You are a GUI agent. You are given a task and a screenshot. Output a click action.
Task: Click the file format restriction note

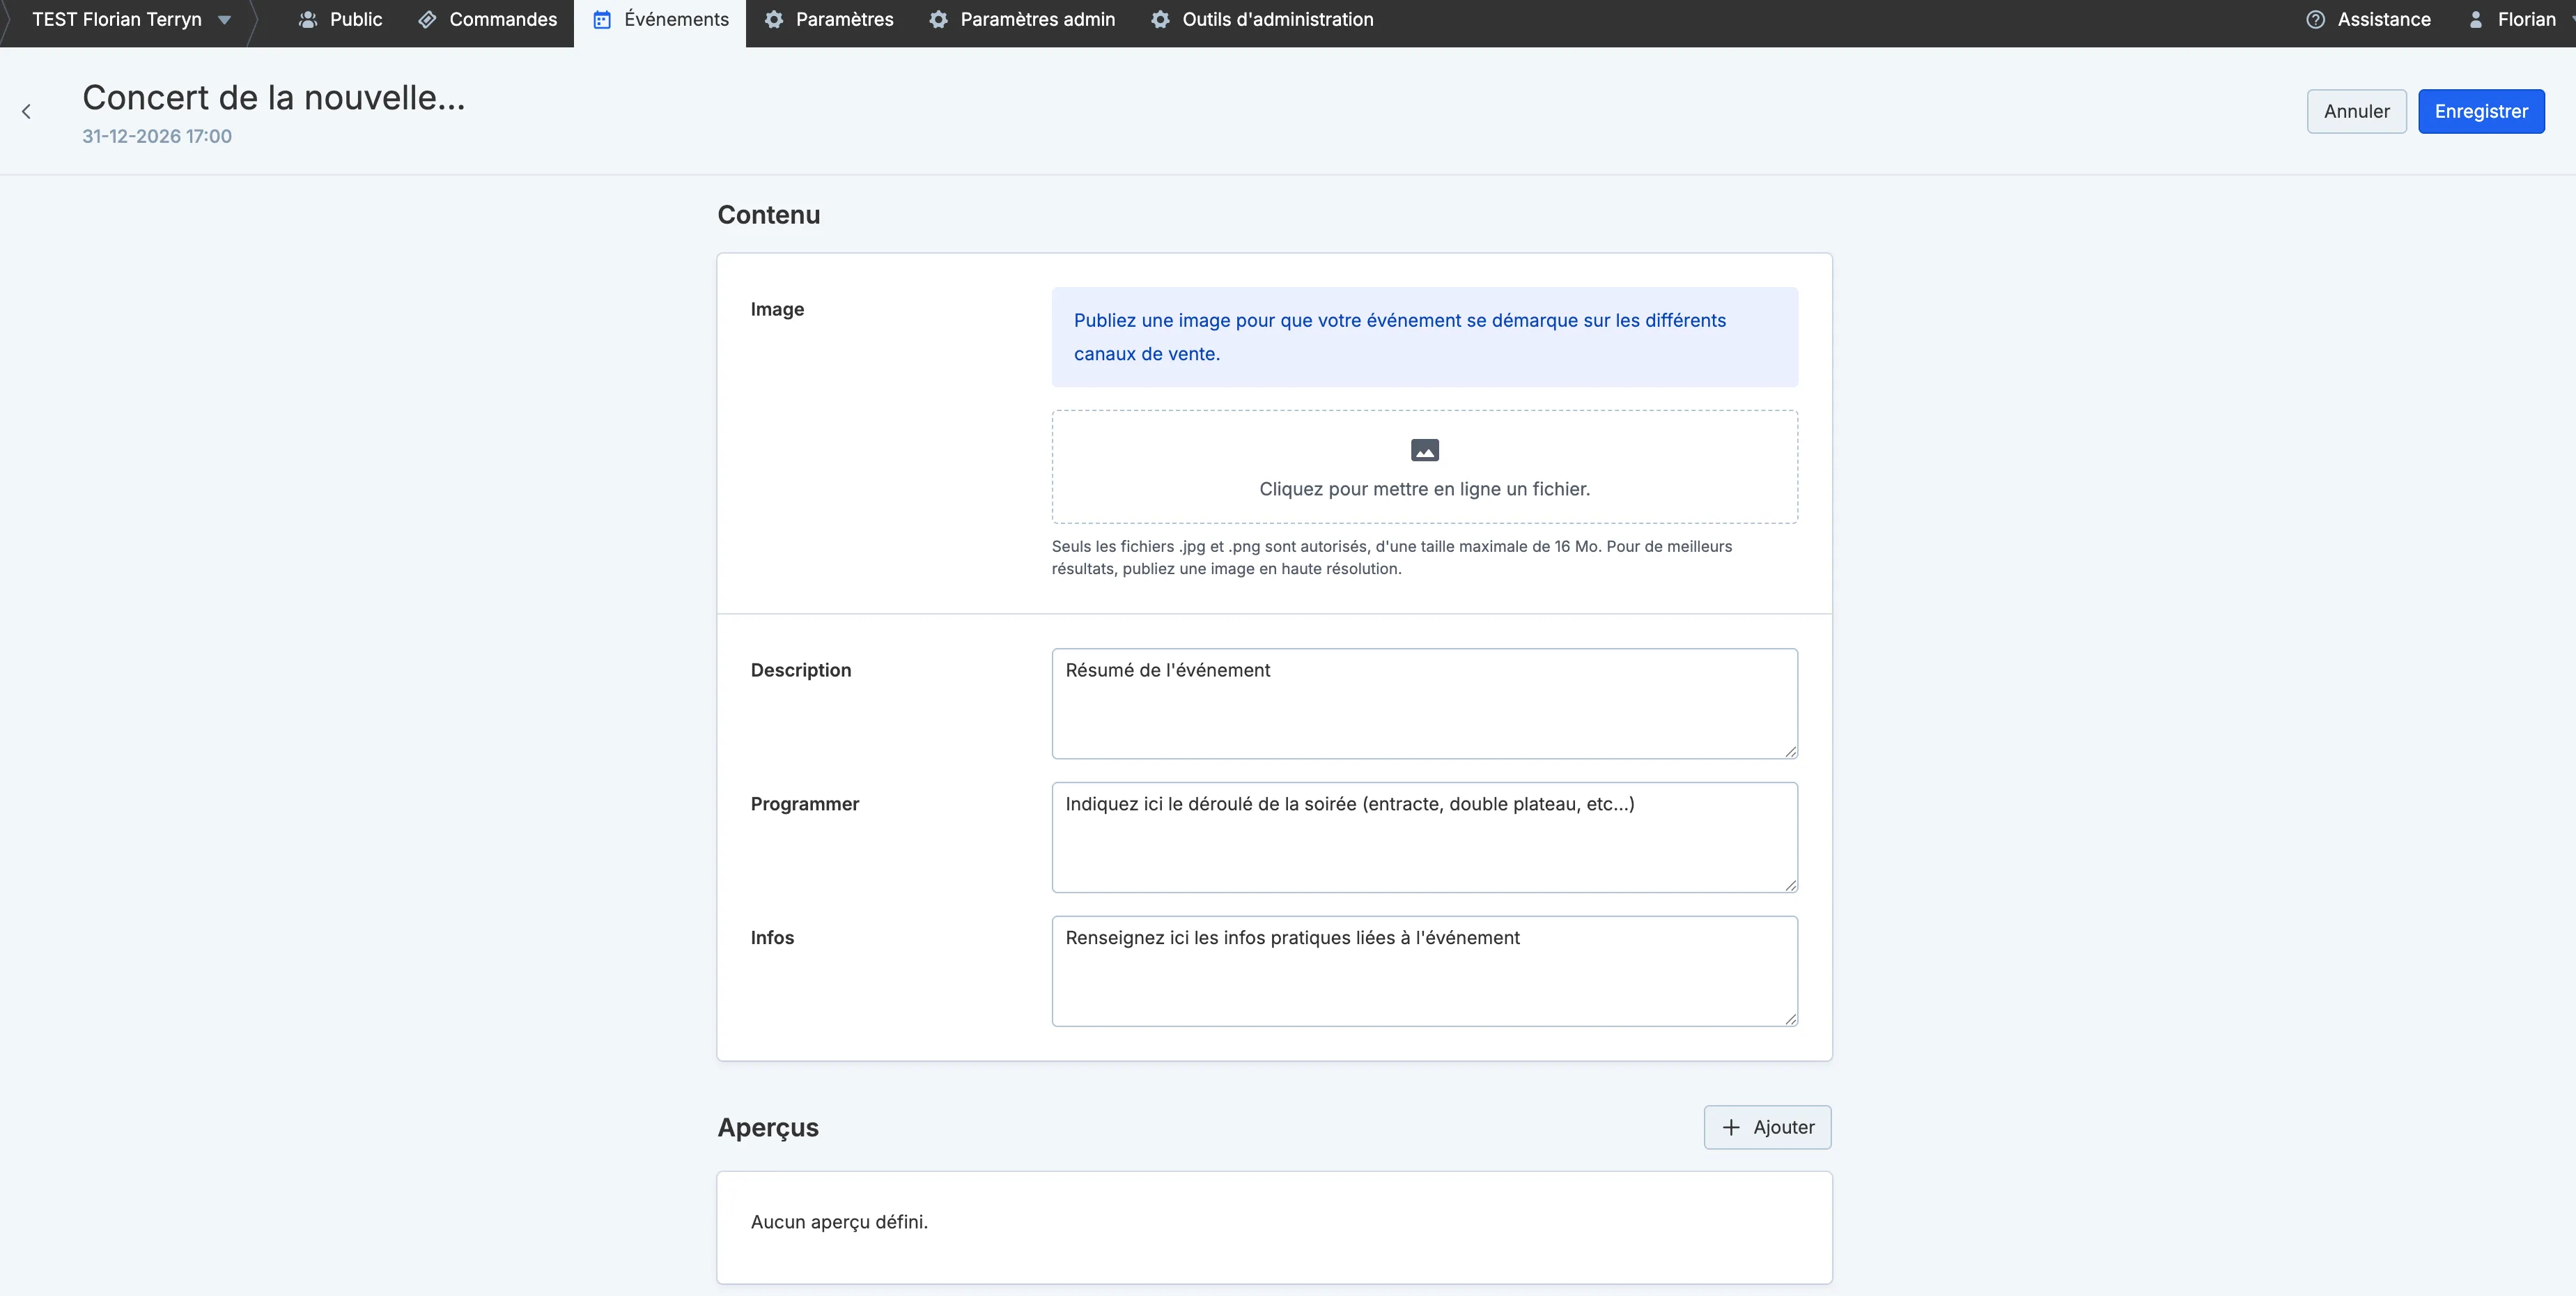point(1392,557)
